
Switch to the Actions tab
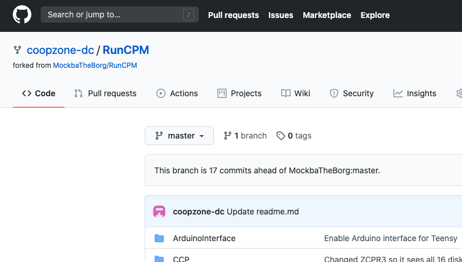pos(177,93)
